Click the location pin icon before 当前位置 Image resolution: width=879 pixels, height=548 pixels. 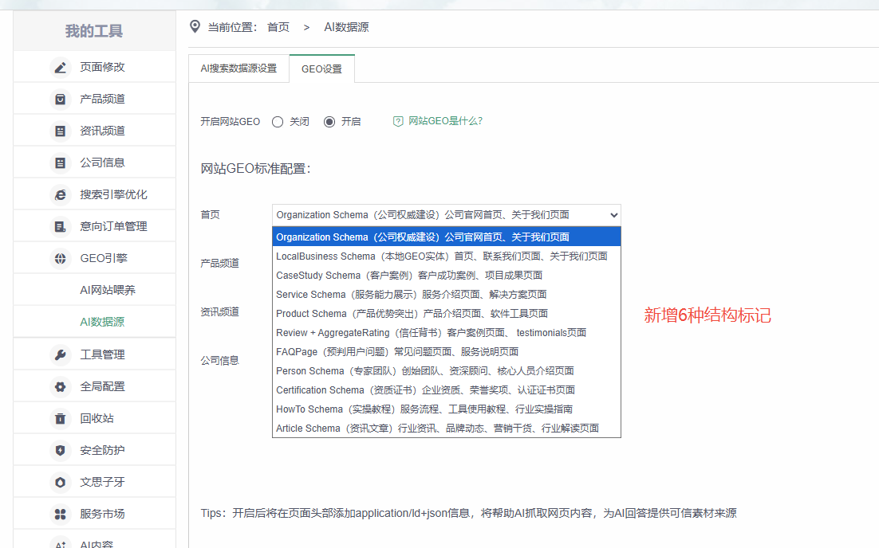195,26
